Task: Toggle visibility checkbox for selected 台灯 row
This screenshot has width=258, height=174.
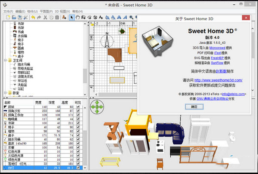Action: point(78,168)
